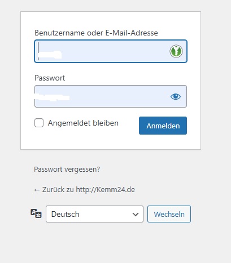Click the Wechseln button

169,214
